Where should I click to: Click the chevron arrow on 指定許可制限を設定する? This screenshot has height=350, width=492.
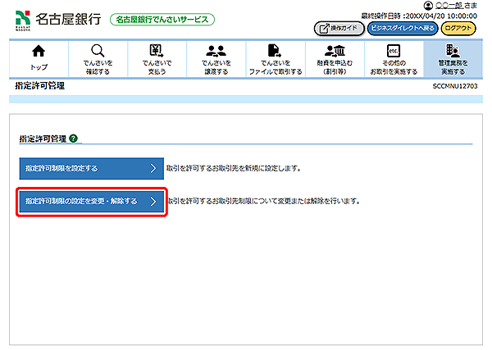point(153,169)
